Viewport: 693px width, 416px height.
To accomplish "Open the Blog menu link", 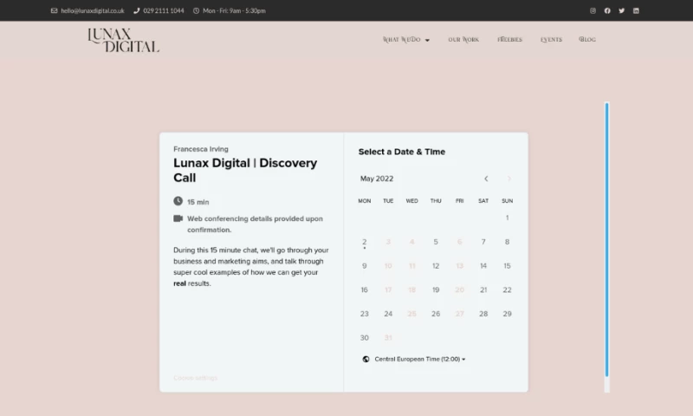I will 587,39.
